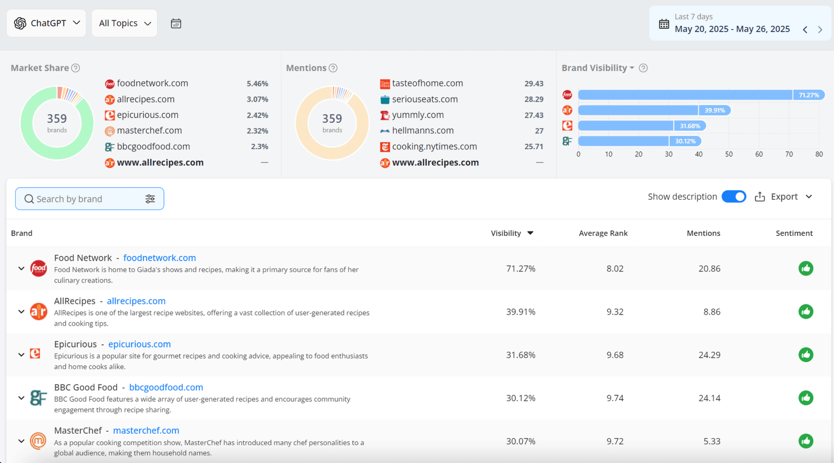The width and height of the screenshot is (834, 463).
Task: Click MasterChef thumbs-up sentiment icon
Action: (806, 441)
